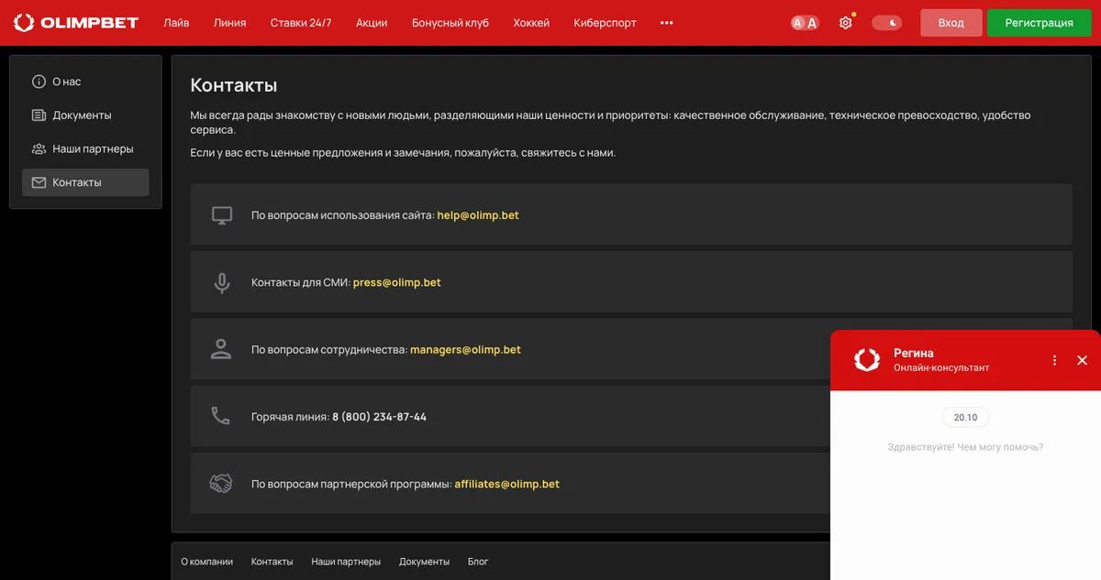This screenshot has height=580, width=1101.
Task: Select О нас in sidebar
Action: tap(85, 82)
